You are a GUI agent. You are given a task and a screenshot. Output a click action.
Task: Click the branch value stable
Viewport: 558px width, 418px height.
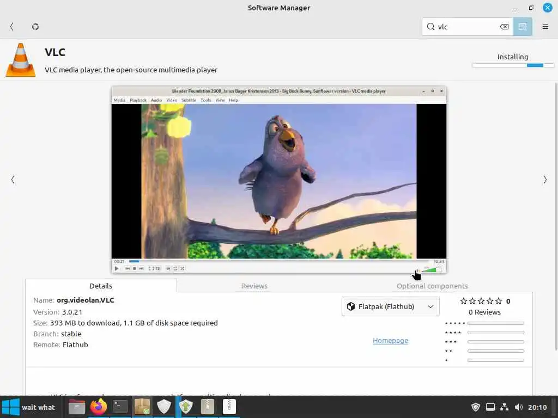[x=71, y=334]
